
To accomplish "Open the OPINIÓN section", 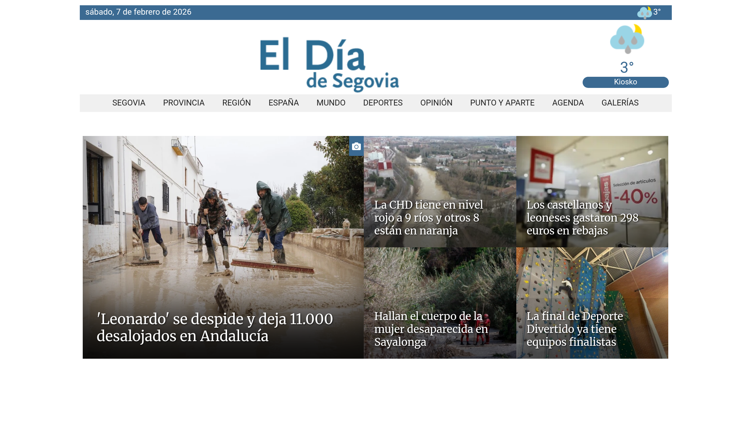I will (x=436, y=103).
